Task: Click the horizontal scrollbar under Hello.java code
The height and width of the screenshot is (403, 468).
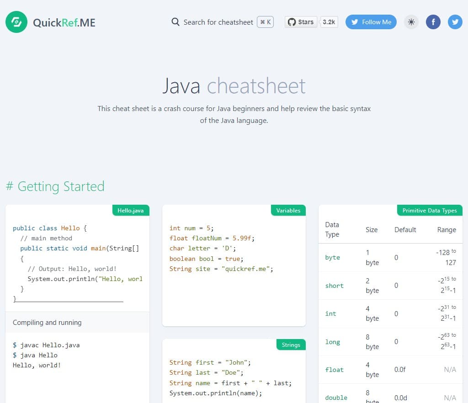Action: [69, 302]
